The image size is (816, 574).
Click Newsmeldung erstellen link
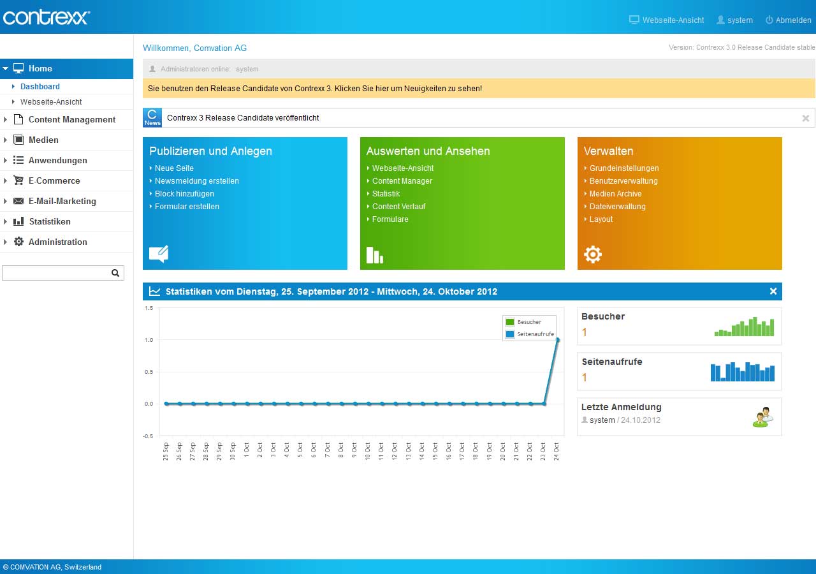[x=197, y=181]
